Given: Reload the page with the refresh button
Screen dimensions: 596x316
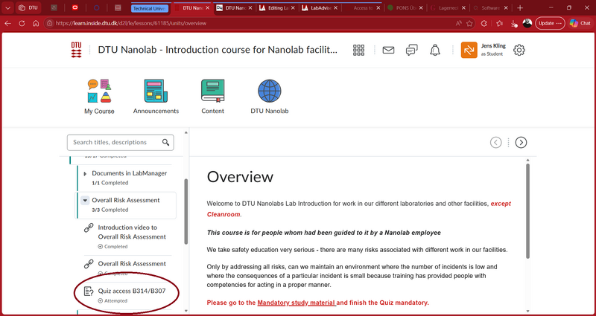Looking at the screenshot, I should [x=22, y=23].
